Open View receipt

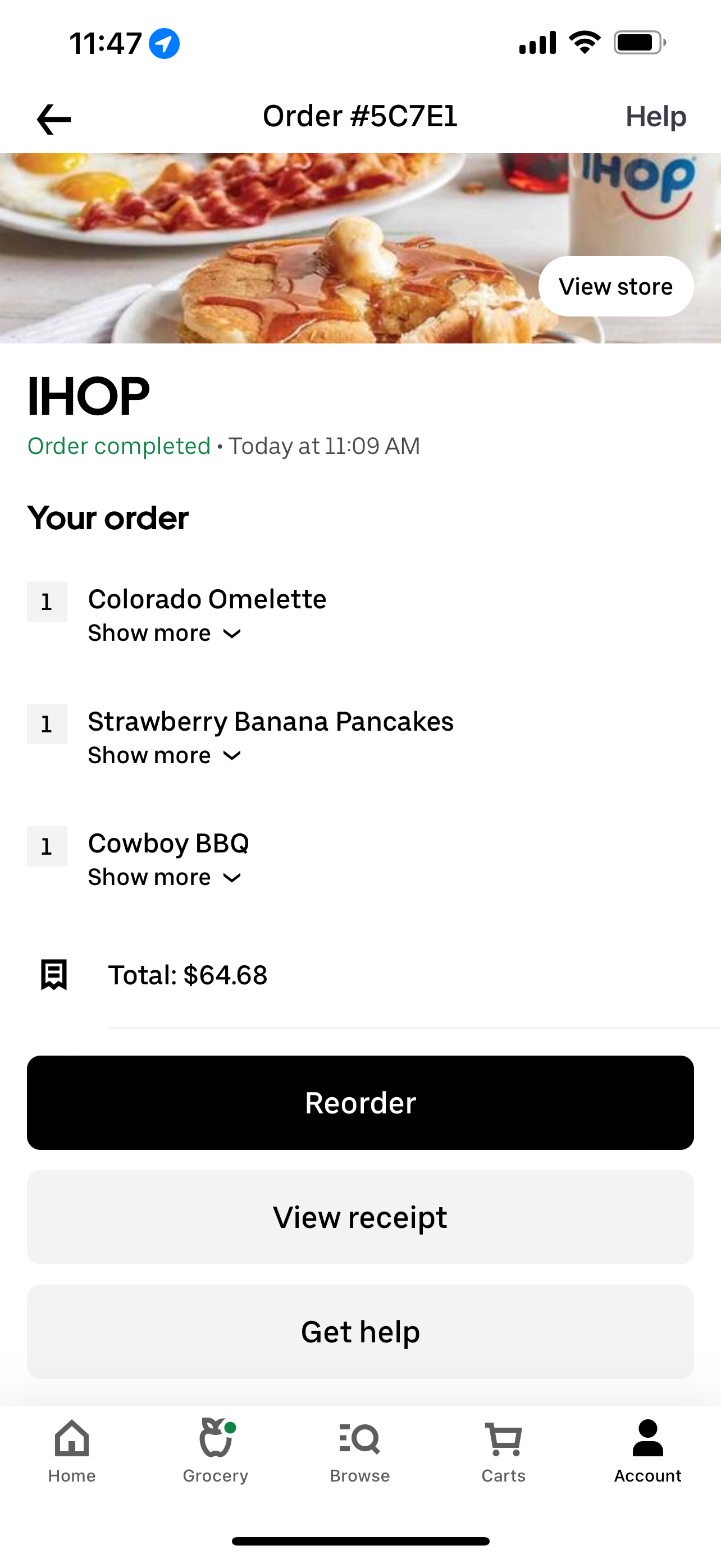pos(360,1217)
